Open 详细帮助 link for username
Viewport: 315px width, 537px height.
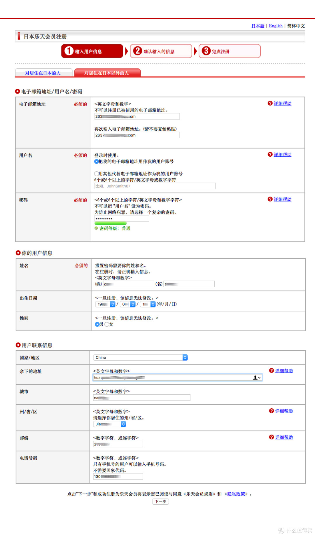pyautogui.click(x=283, y=155)
